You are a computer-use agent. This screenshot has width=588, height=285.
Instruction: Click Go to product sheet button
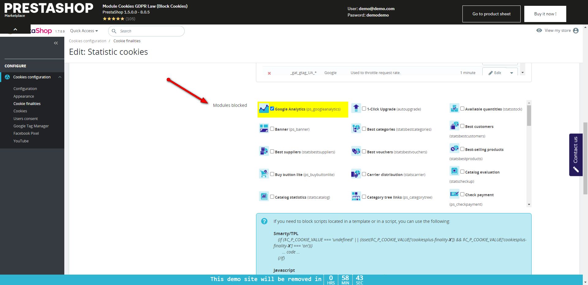coord(491,14)
